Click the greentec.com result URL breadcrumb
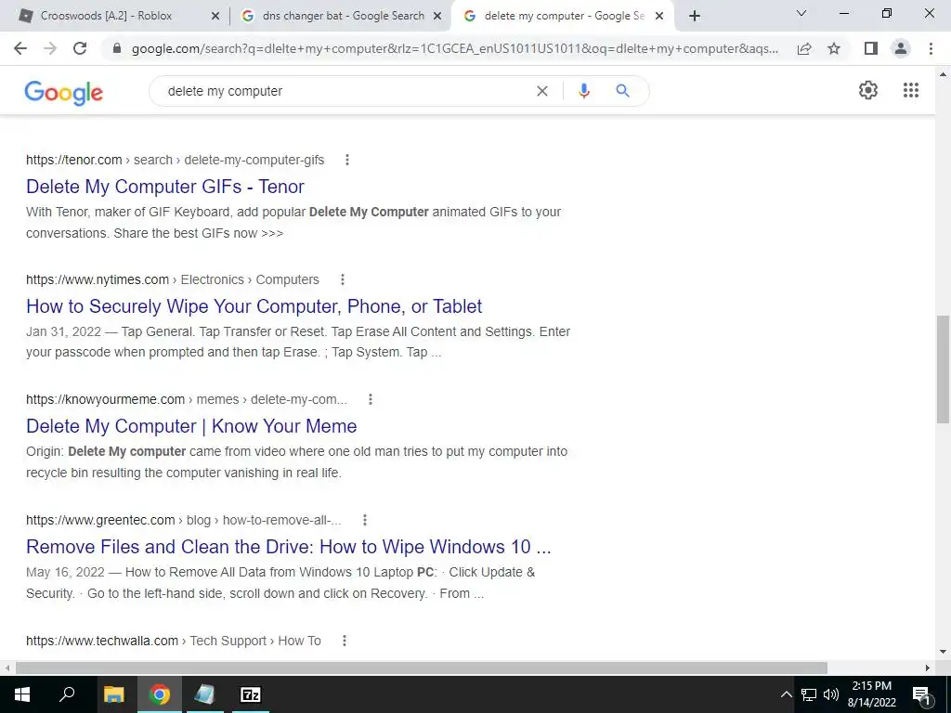This screenshot has width=951, height=713. (x=184, y=520)
